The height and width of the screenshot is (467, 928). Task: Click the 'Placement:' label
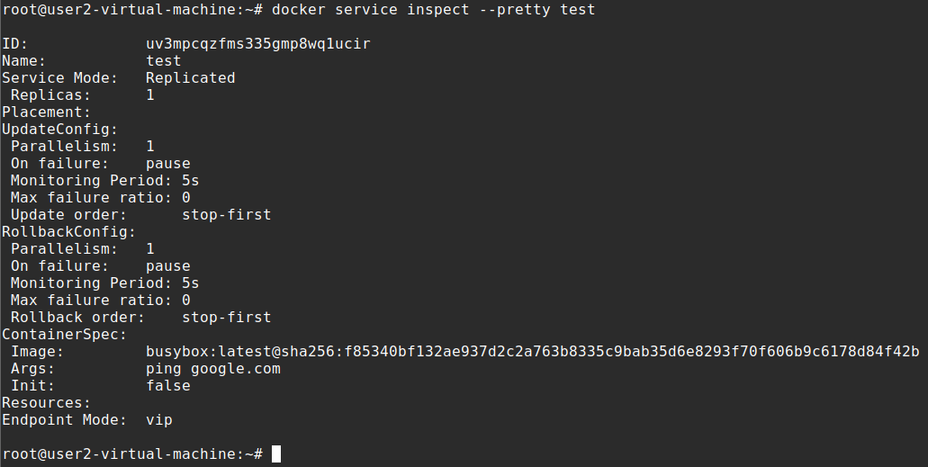point(46,112)
